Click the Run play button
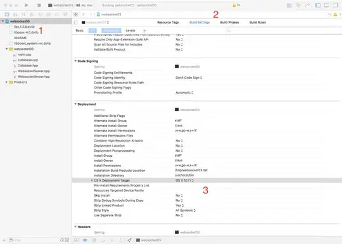Viewport: 342px width, 244px height. (27, 5)
